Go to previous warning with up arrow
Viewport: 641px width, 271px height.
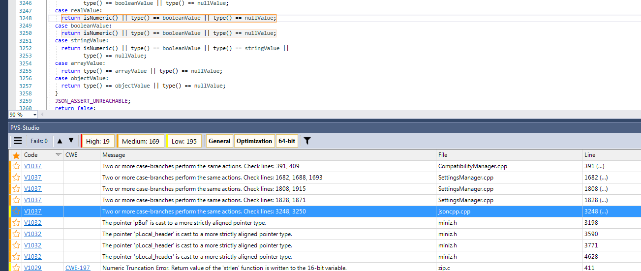[60, 141]
